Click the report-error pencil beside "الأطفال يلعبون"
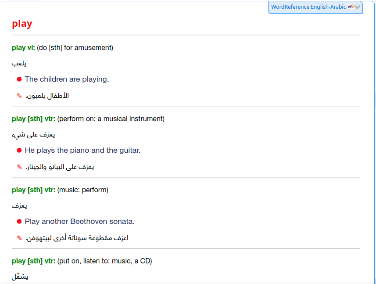Screen dimensions: 376x284 (x=18, y=96)
